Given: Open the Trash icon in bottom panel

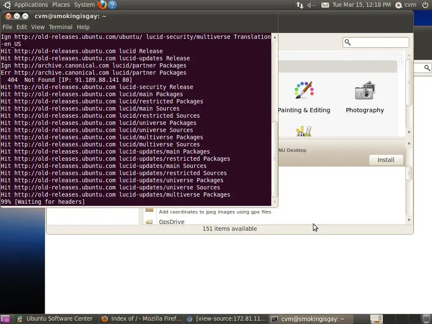Looking at the screenshot, I should pyautogui.click(x=426, y=319).
